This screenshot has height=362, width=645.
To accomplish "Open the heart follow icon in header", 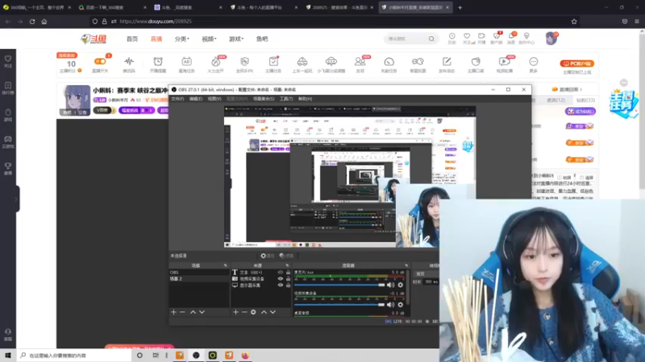I will pyautogui.click(x=467, y=36).
